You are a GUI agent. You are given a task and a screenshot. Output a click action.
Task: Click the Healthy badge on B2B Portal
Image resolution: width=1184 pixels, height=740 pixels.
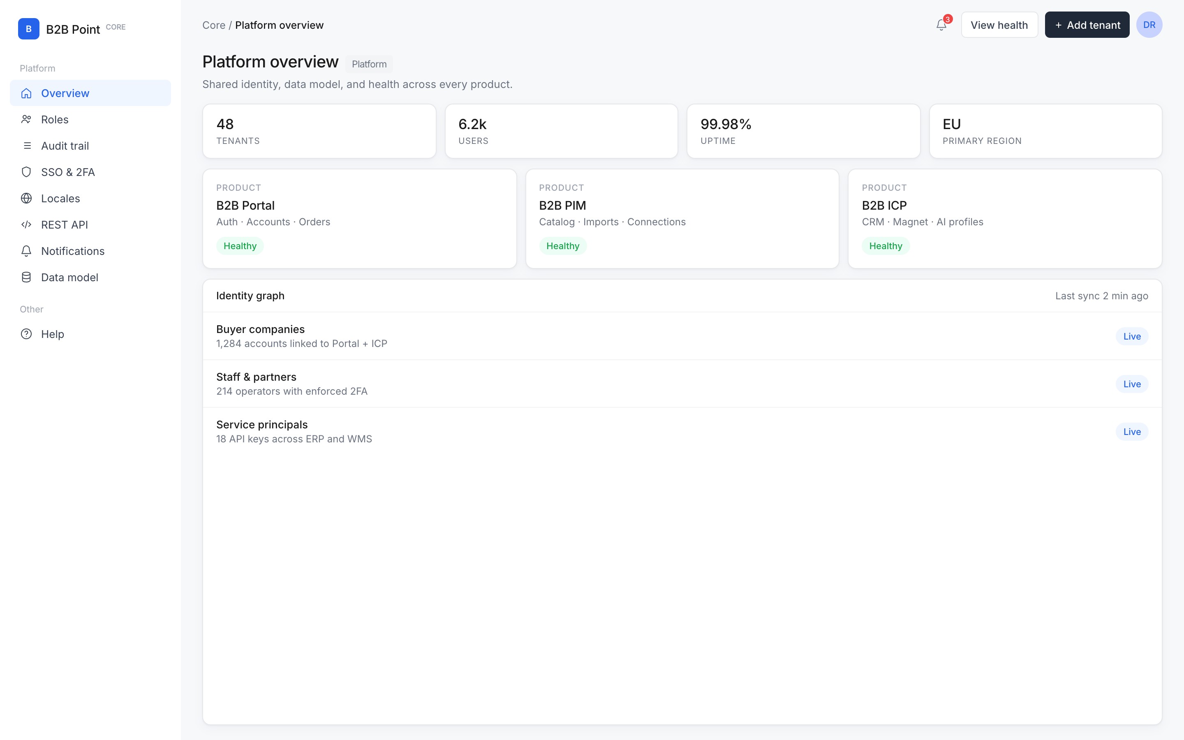click(x=240, y=246)
